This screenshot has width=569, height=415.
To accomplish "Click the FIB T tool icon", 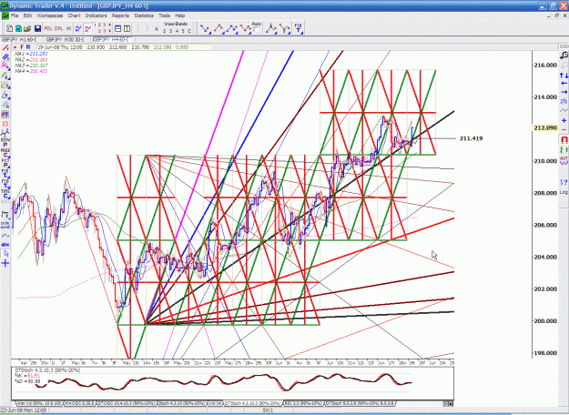I will tap(299, 28).
